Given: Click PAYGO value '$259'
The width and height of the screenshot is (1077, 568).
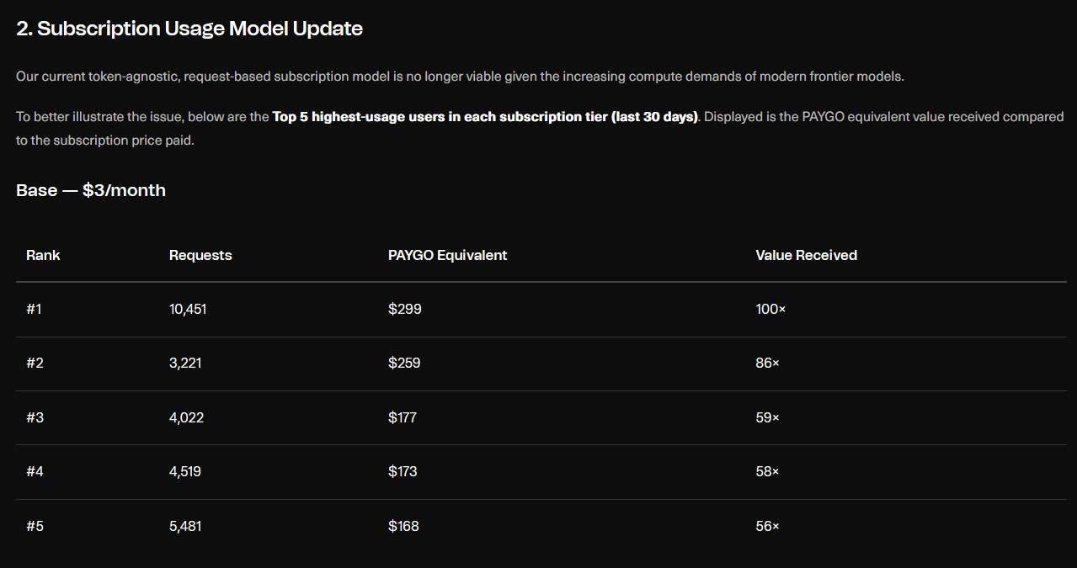Looking at the screenshot, I should pos(404,364).
